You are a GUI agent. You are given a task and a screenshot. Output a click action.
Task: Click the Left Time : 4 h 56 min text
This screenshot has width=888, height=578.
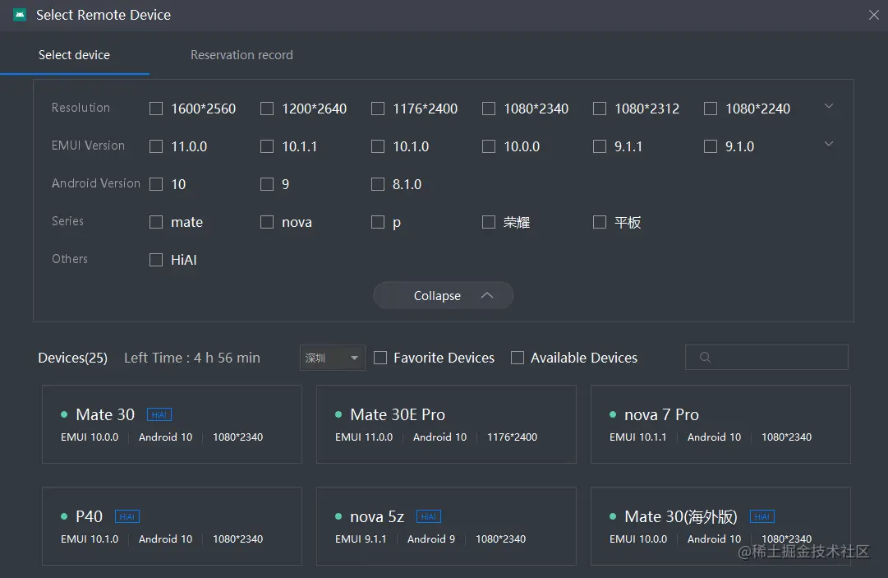click(192, 358)
